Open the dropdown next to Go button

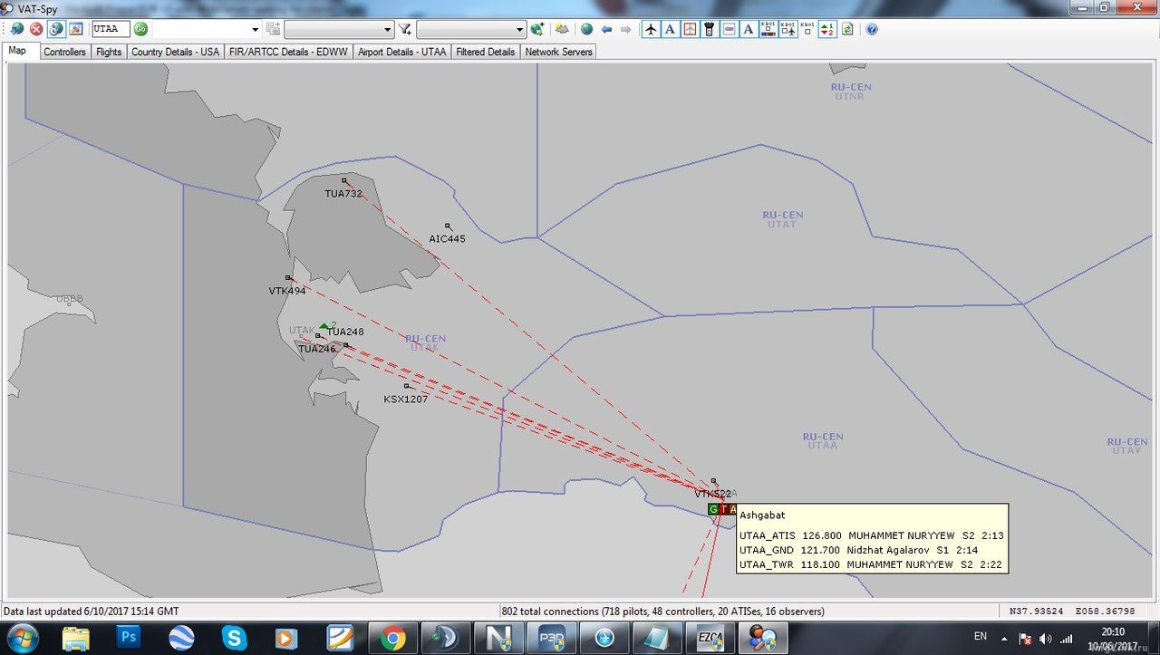click(255, 29)
